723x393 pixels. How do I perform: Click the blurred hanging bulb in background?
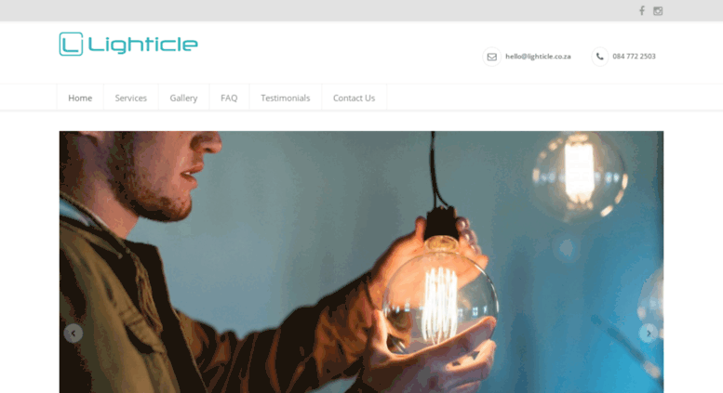(x=579, y=175)
